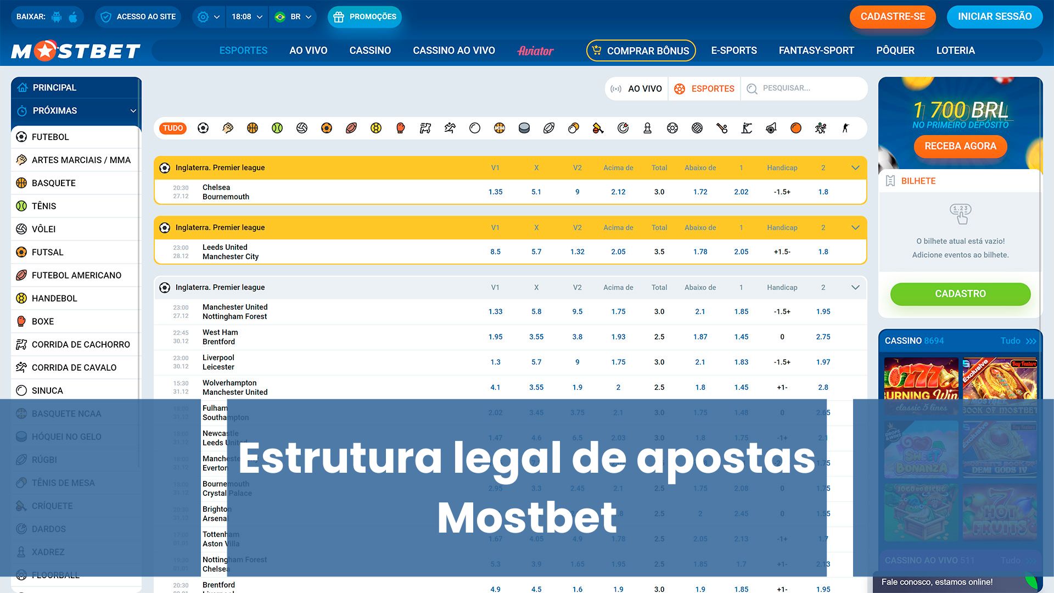Click the Android download icon
Viewport: 1054px width, 593px height.
pyautogui.click(x=57, y=17)
